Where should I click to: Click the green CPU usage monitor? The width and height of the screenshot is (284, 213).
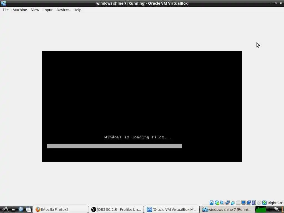(261, 210)
